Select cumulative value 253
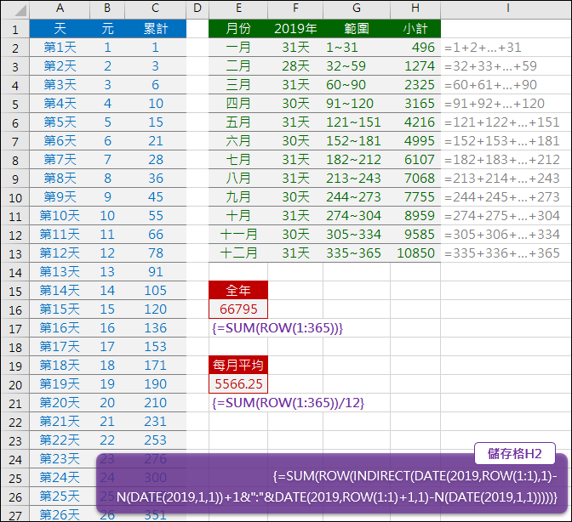Image resolution: width=572 pixels, height=522 pixels. point(156,440)
